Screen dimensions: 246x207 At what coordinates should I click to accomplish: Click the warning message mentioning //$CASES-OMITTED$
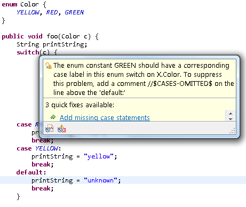(x=144, y=79)
